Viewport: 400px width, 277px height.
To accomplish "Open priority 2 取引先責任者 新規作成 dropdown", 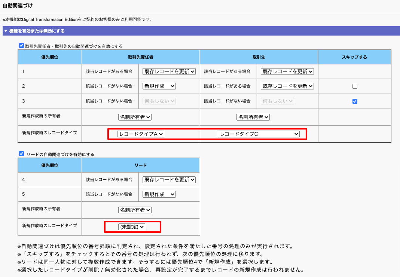I will coord(159,86).
